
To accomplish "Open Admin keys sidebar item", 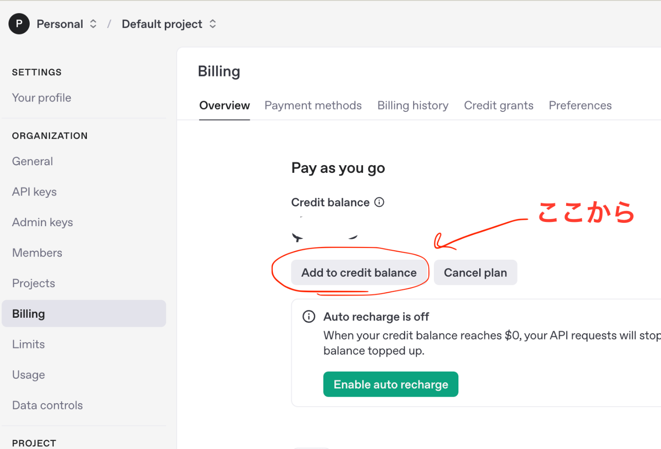I will [x=42, y=222].
